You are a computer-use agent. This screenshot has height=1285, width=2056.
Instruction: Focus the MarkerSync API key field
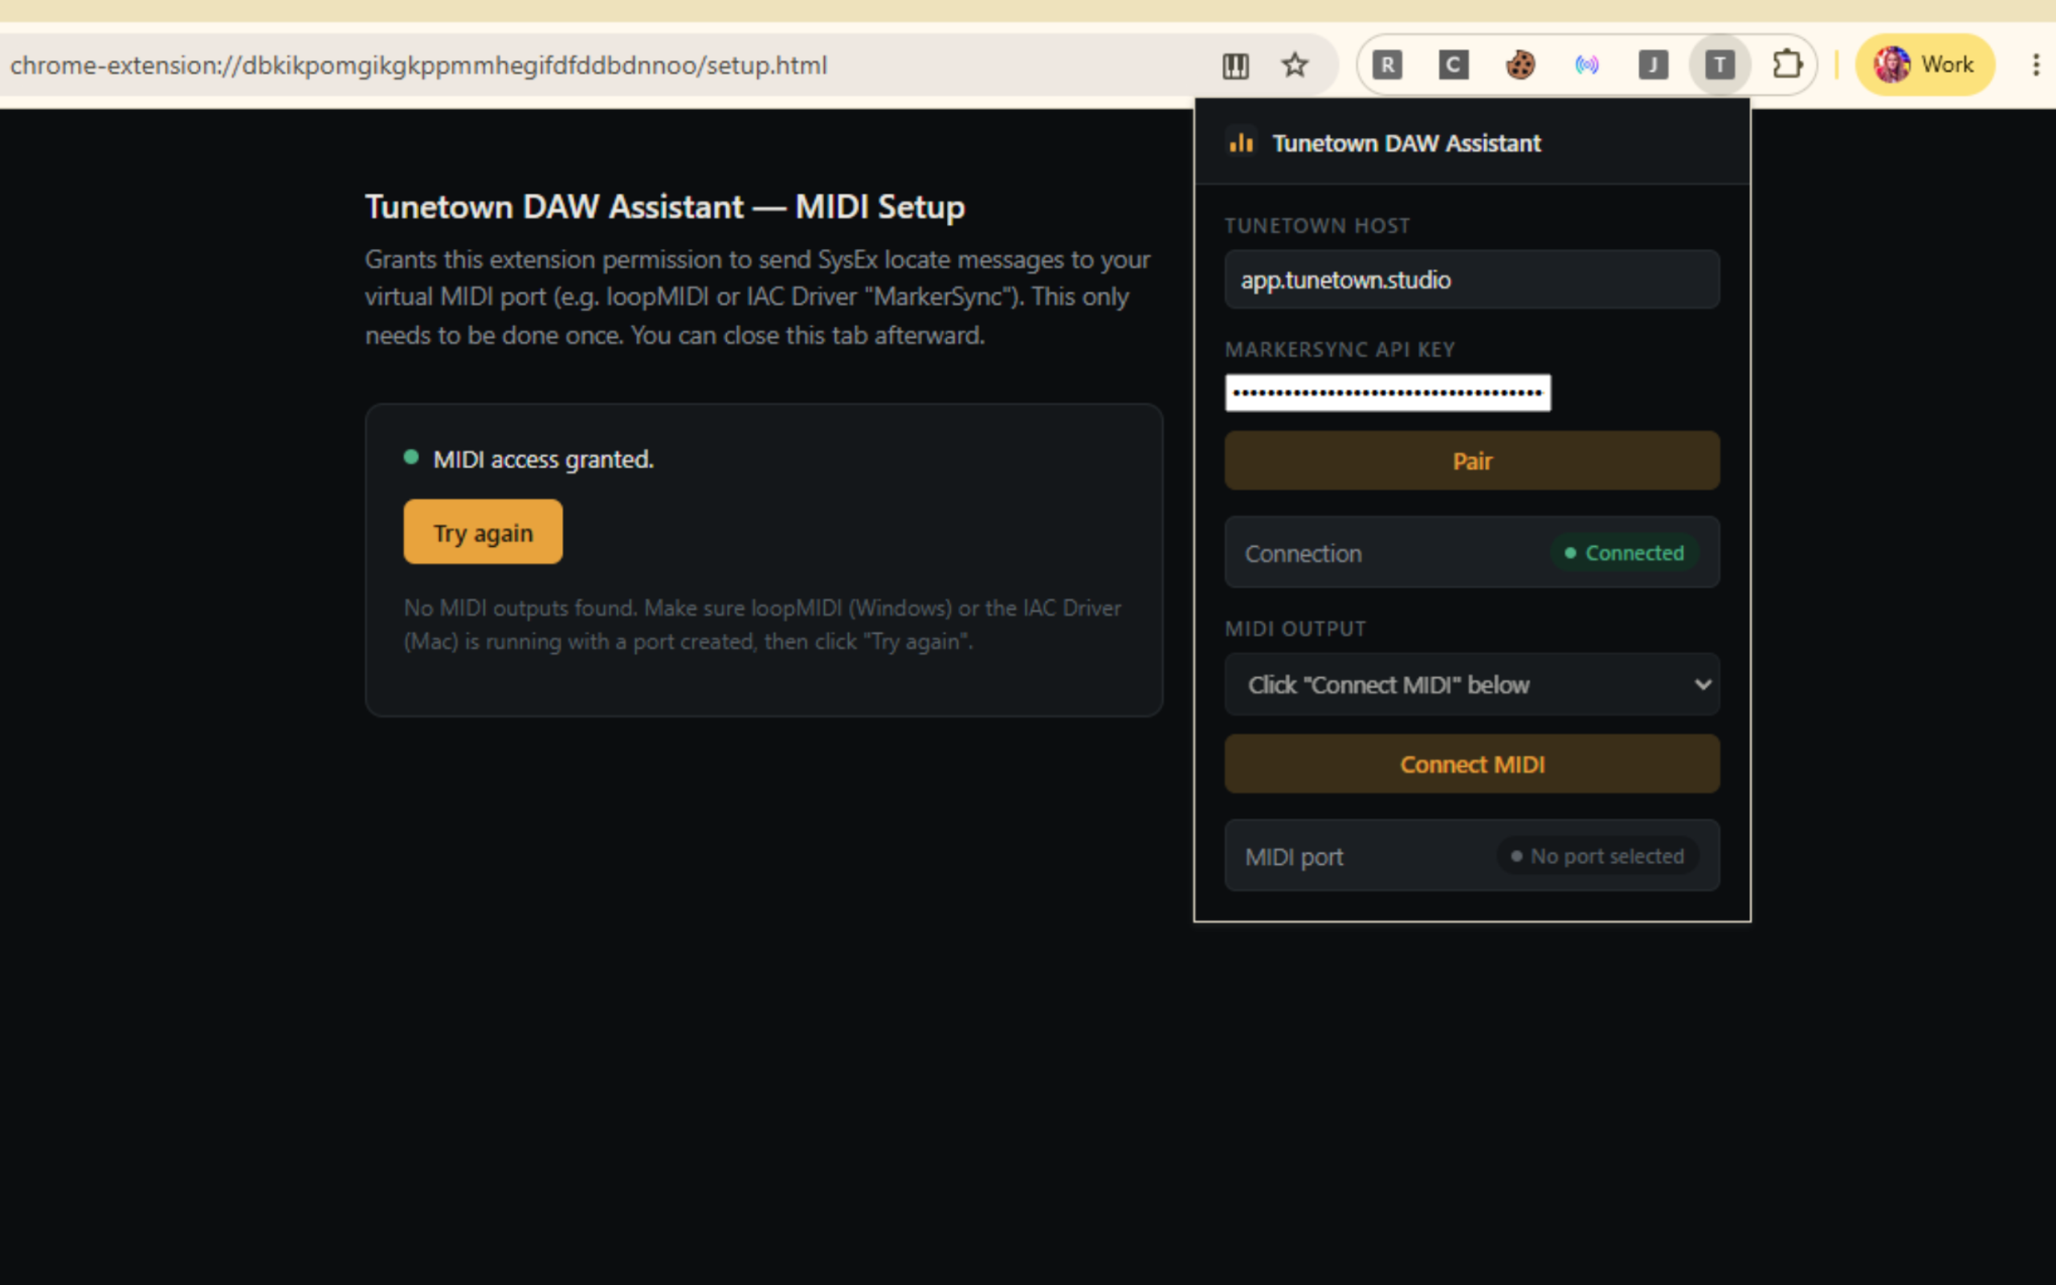[x=1387, y=393]
